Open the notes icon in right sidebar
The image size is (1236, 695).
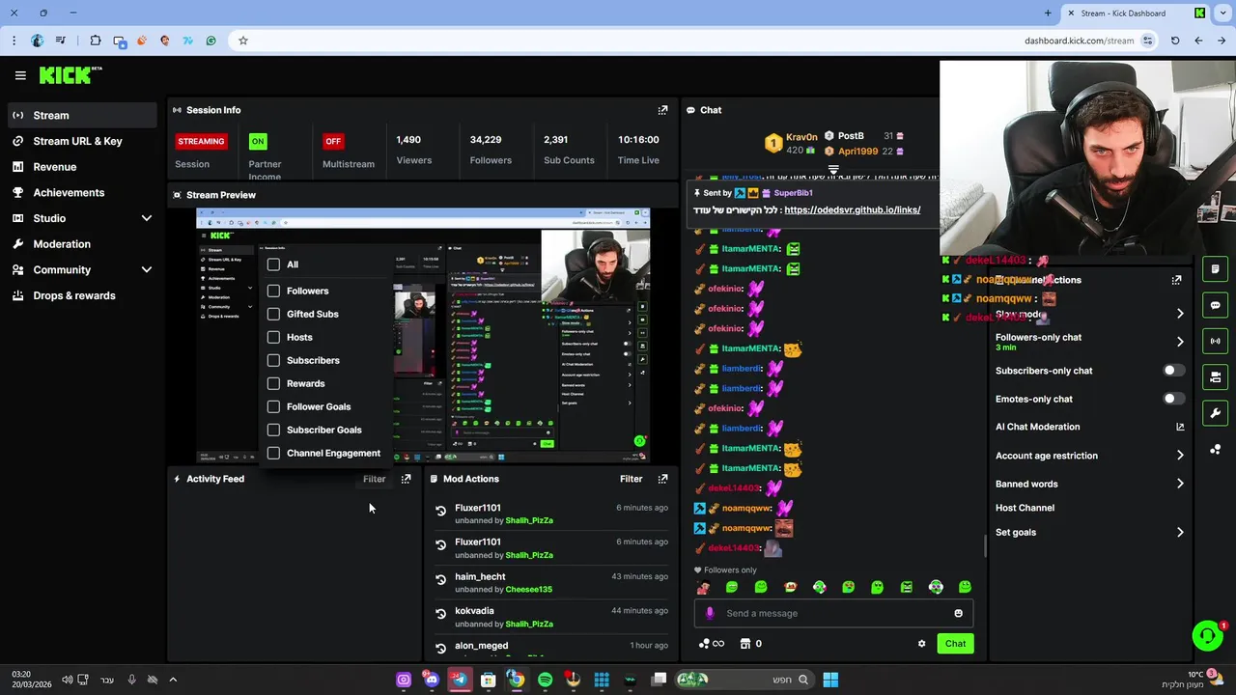point(1215,269)
